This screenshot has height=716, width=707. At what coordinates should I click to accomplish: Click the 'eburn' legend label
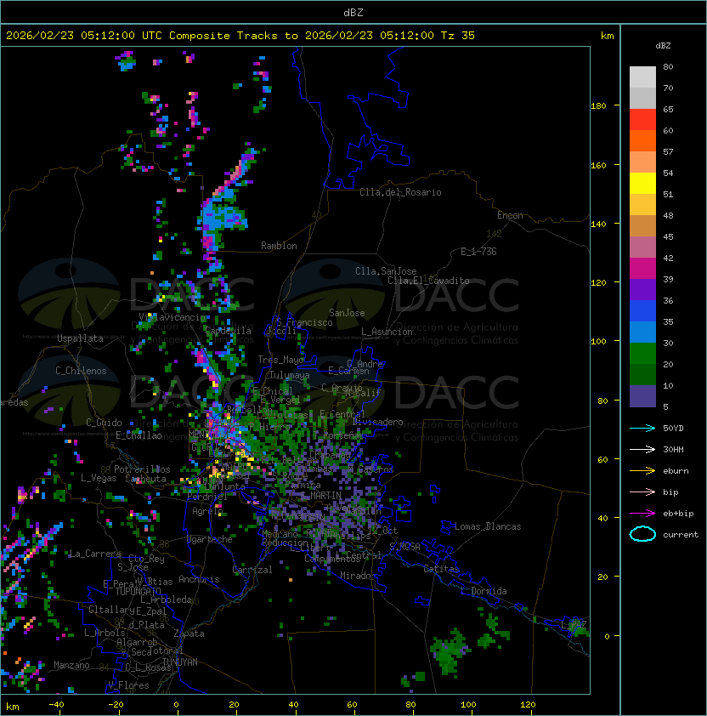pos(676,471)
